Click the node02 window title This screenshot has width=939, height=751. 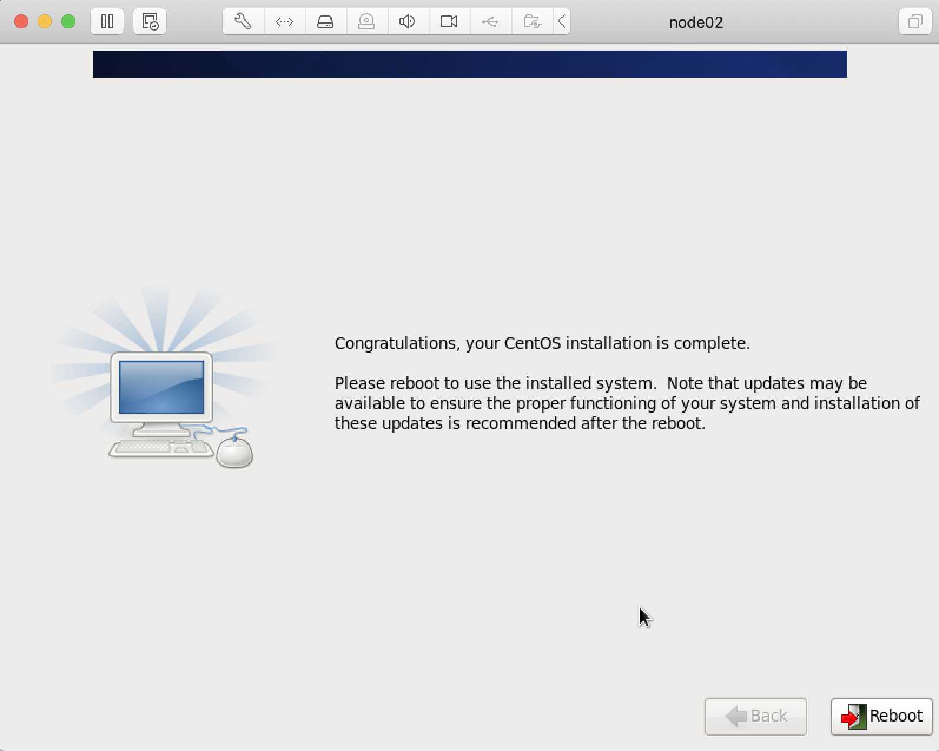tap(696, 22)
